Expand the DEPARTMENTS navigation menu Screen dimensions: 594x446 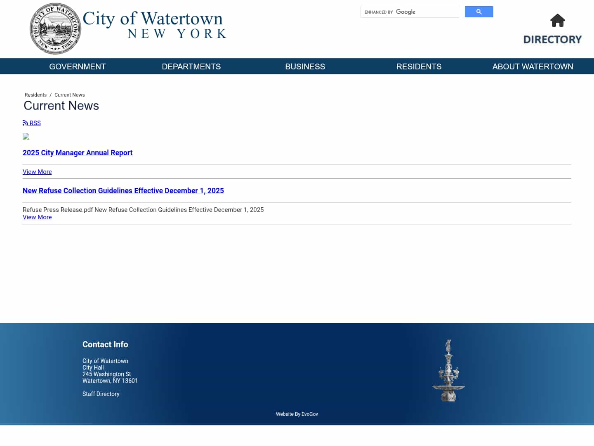[191, 66]
